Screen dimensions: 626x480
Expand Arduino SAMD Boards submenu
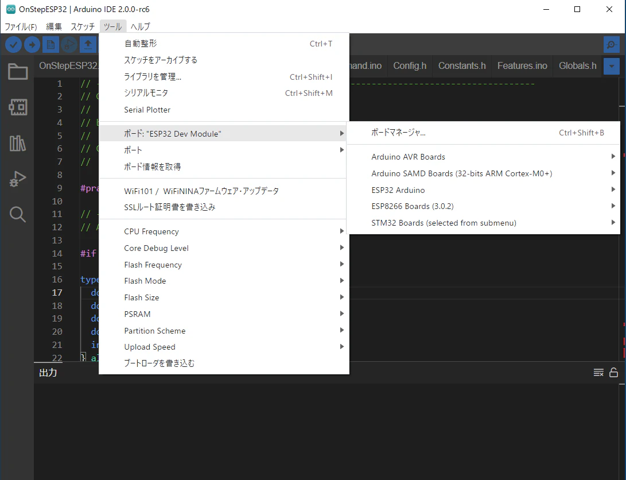click(x=484, y=173)
